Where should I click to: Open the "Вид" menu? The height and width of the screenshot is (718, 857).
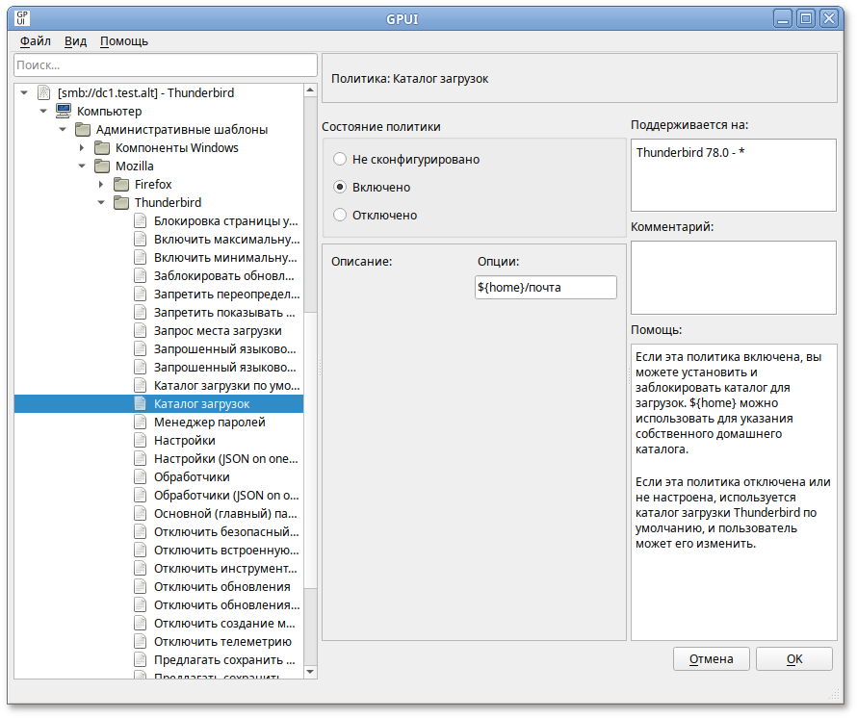[74, 41]
